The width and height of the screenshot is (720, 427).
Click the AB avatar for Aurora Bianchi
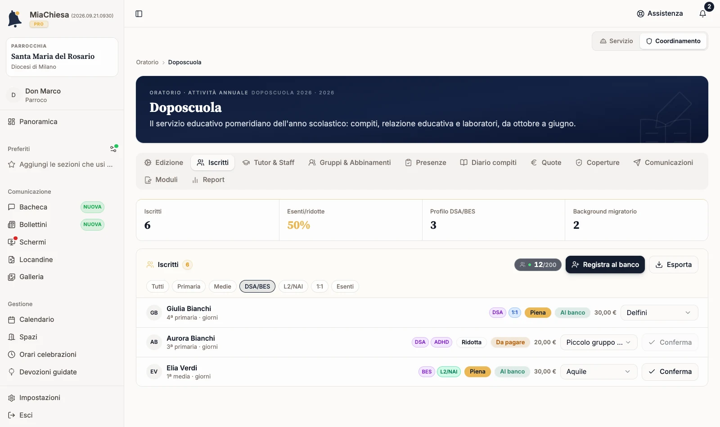(x=154, y=342)
